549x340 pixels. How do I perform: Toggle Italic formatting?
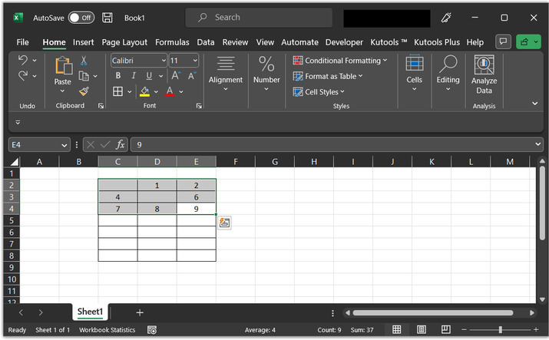click(x=133, y=76)
